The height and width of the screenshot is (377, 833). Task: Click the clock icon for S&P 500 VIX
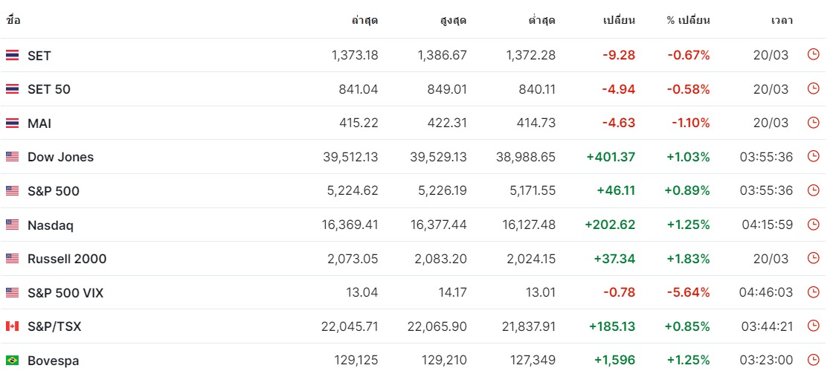point(814,292)
